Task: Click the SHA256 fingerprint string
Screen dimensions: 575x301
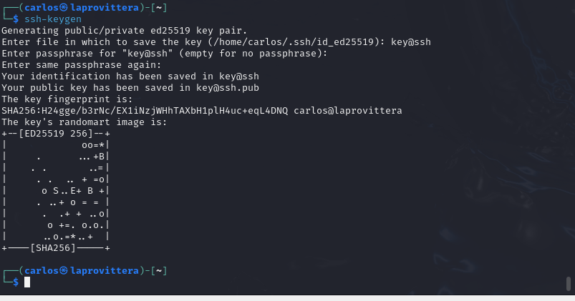Action: click(145, 111)
